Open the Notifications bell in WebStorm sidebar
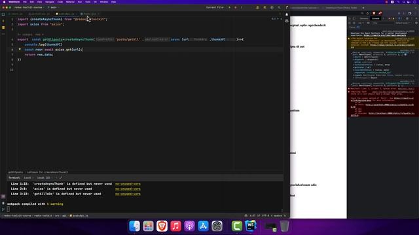The height and width of the screenshot is (235, 419). click(287, 14)
